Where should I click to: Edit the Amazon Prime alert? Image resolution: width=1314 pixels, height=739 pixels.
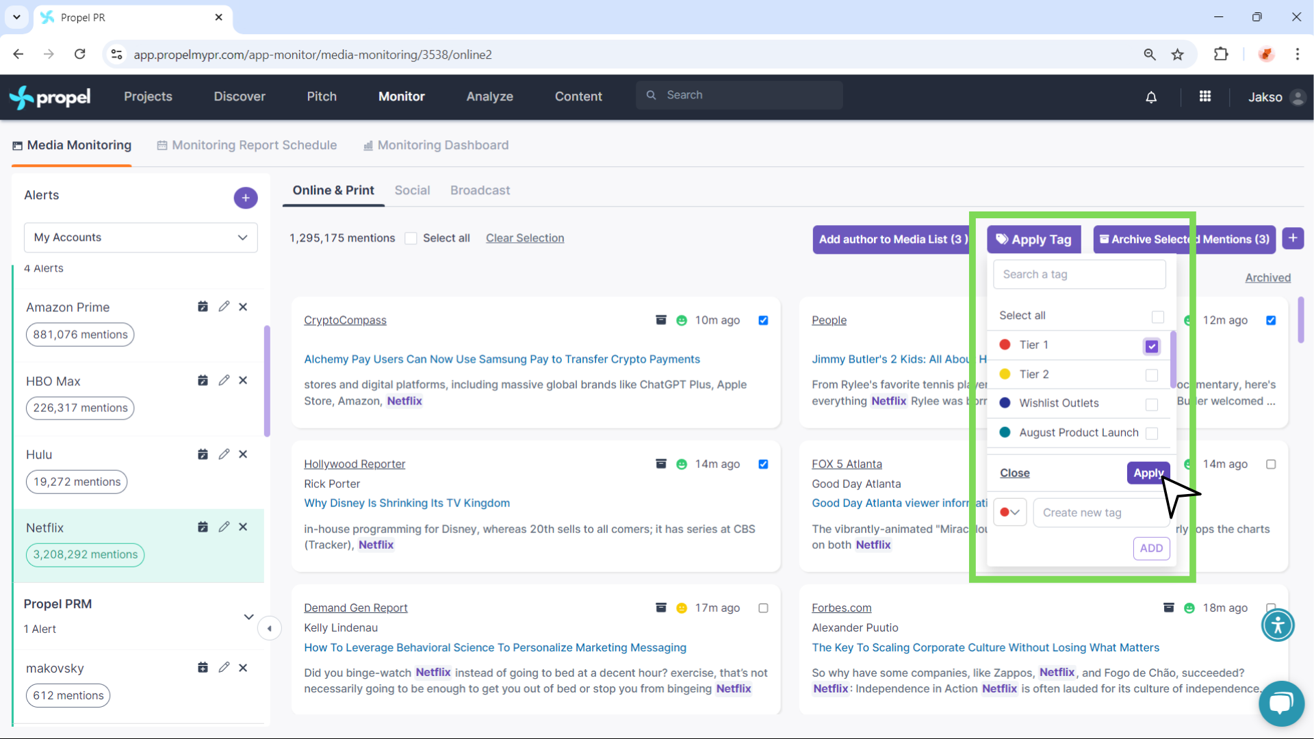(224, 307)
